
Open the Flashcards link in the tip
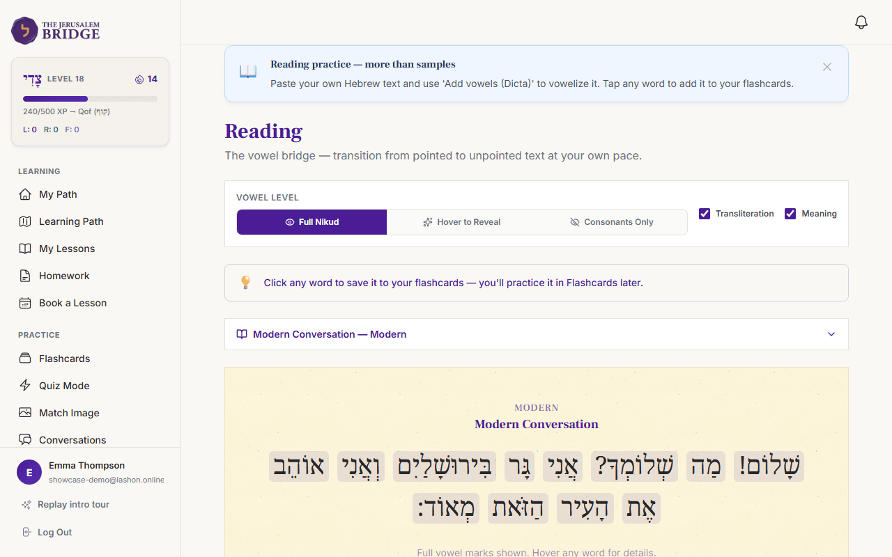pyautogui.click(x=592, y=283)
